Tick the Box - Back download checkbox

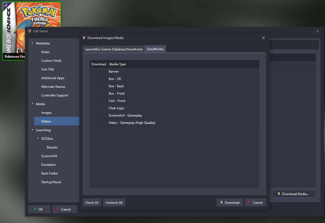point(98,86)
